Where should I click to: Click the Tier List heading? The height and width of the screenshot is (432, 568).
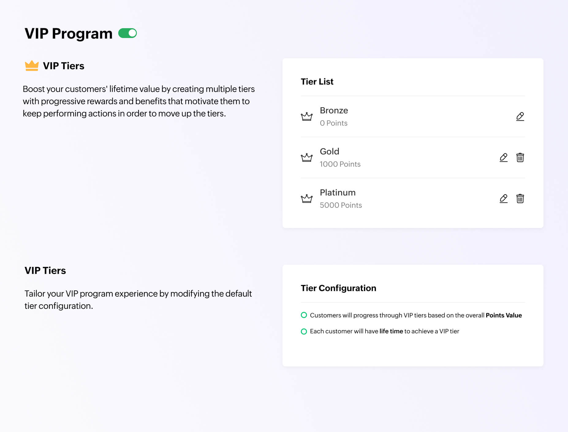317,81
